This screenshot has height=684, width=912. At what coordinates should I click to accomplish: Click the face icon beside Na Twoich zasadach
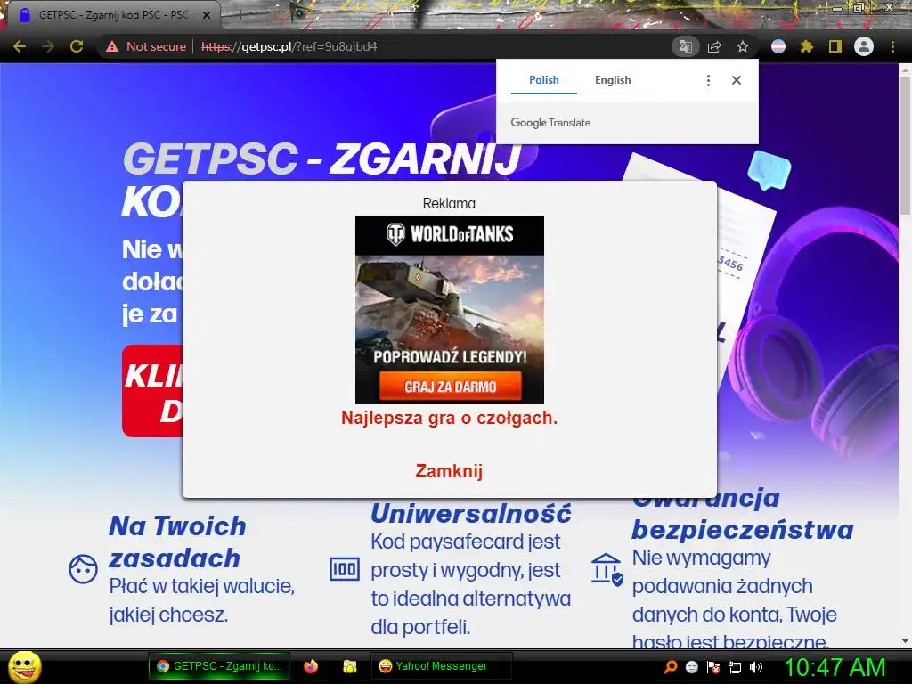tap(83, 569)
